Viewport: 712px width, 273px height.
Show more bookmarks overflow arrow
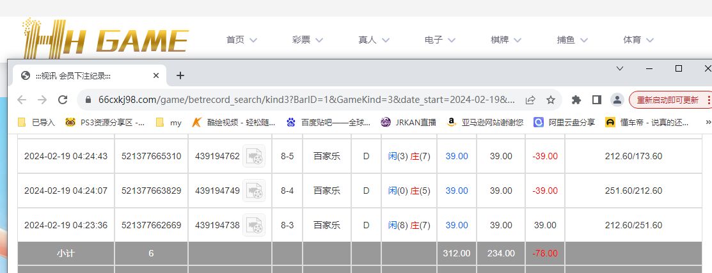pos(708,123)
